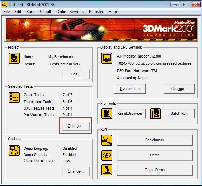Click Change... button in Options group
Screen dimensions: 202x186
[76, 172]
